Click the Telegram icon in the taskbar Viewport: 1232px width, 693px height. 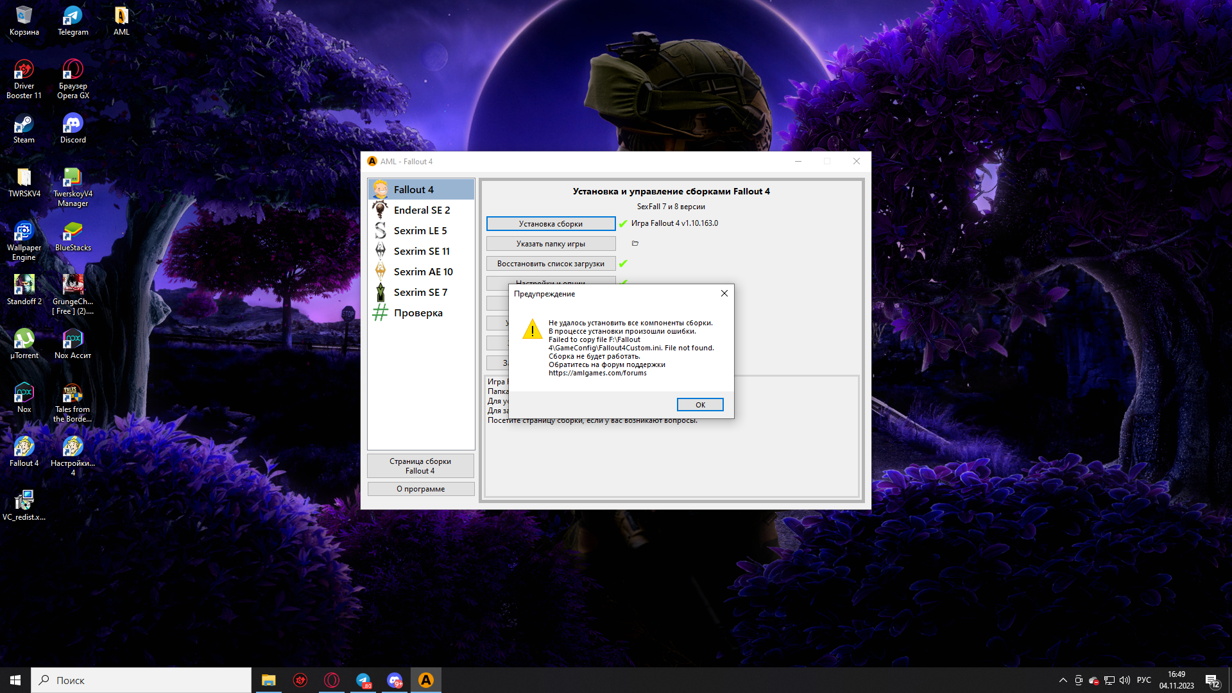pos(363,680)
